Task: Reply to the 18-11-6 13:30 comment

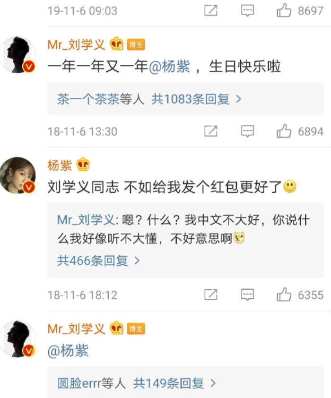Action: 247,131
